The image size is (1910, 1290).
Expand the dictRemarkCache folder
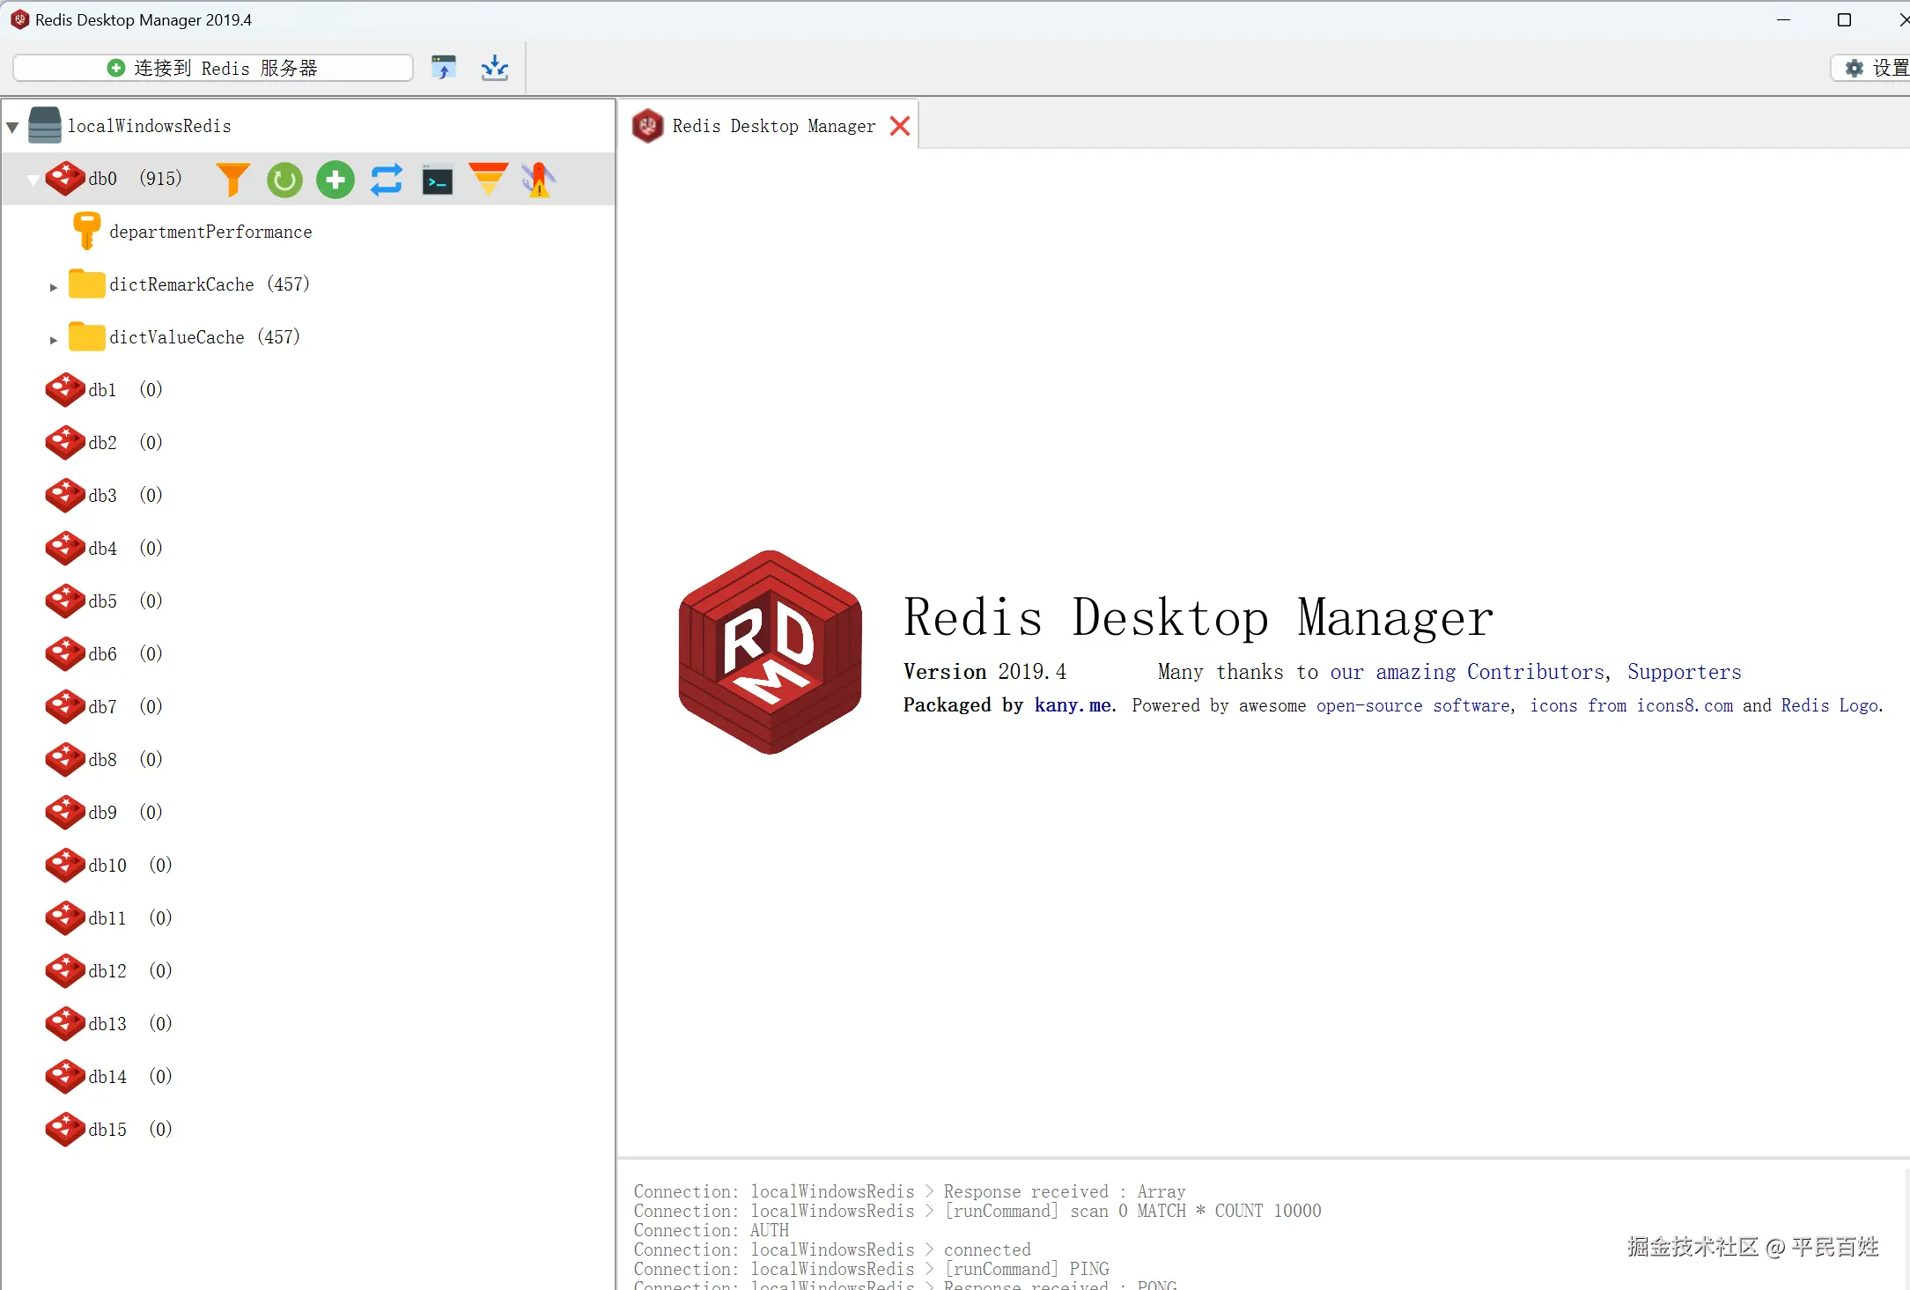54,287
